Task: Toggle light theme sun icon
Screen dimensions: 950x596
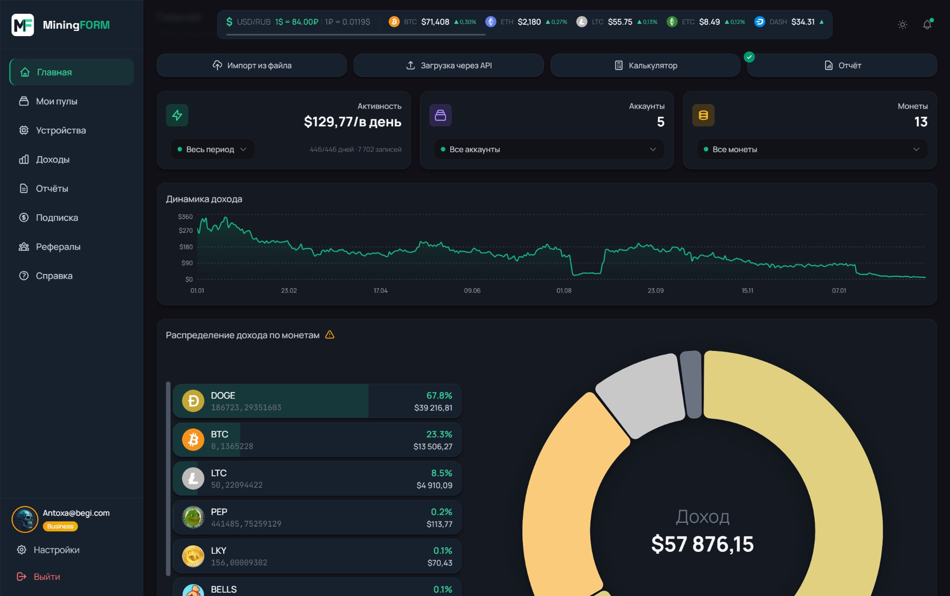Action: point(902,25)
